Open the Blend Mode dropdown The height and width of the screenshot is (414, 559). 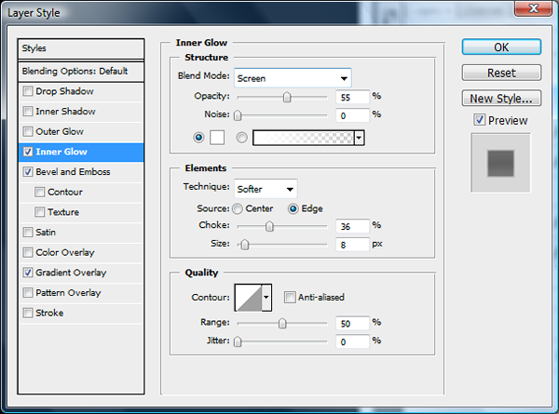[x=292, y=78]
